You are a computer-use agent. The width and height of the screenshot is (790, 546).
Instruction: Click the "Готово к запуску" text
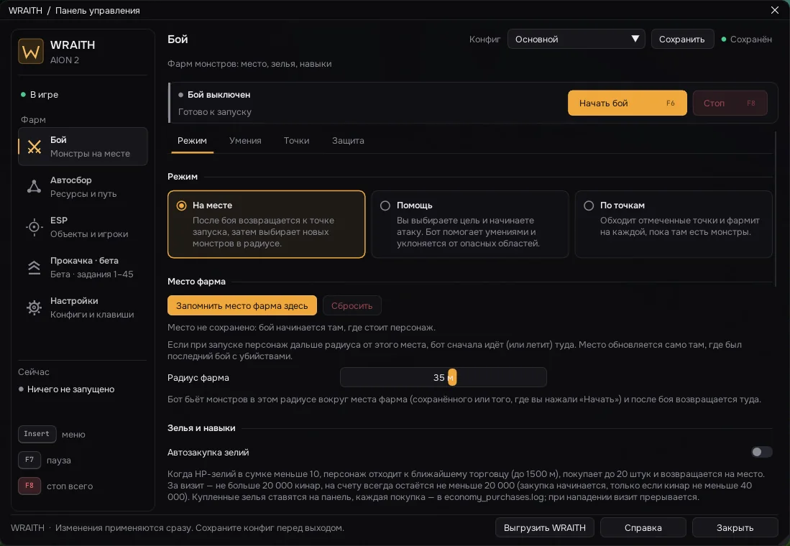[x=215, y=112]
